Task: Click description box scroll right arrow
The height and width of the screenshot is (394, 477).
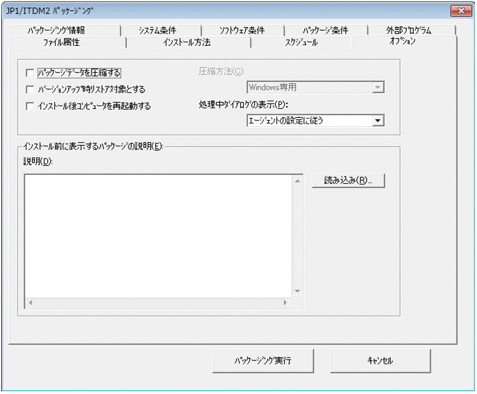Action: pos(285,303)
